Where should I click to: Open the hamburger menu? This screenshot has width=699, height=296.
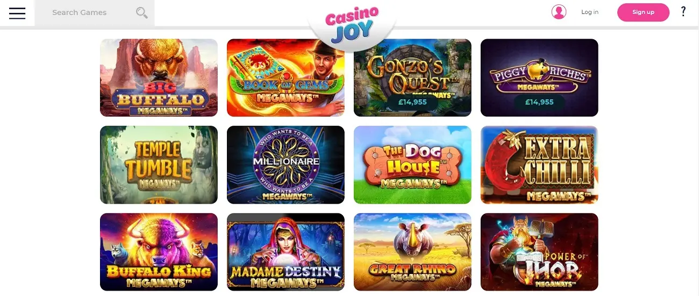tap(17, 13)
